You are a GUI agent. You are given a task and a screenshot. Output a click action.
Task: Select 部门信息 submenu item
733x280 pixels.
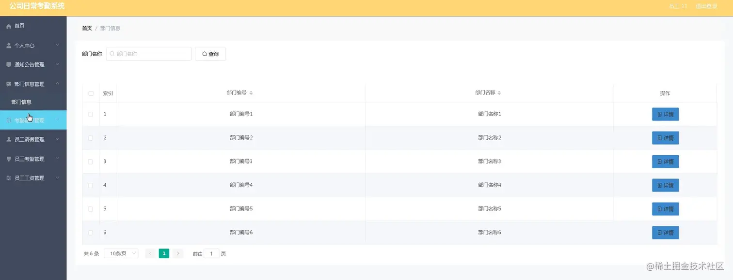point(33,102)
